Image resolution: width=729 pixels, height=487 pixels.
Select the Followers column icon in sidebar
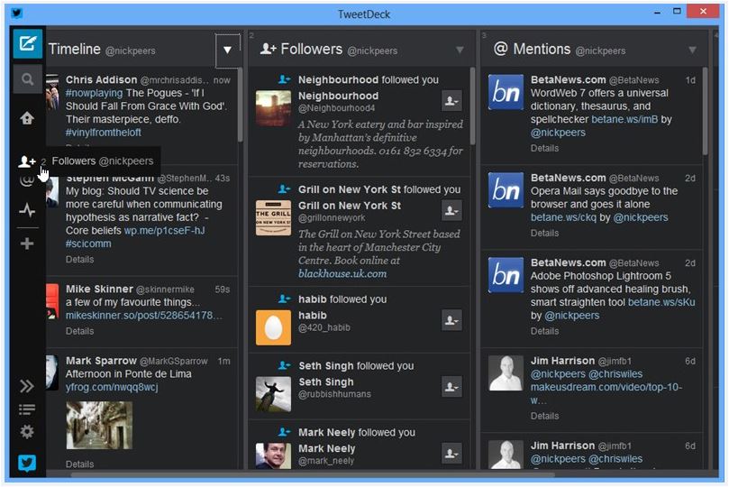point(27,161)
